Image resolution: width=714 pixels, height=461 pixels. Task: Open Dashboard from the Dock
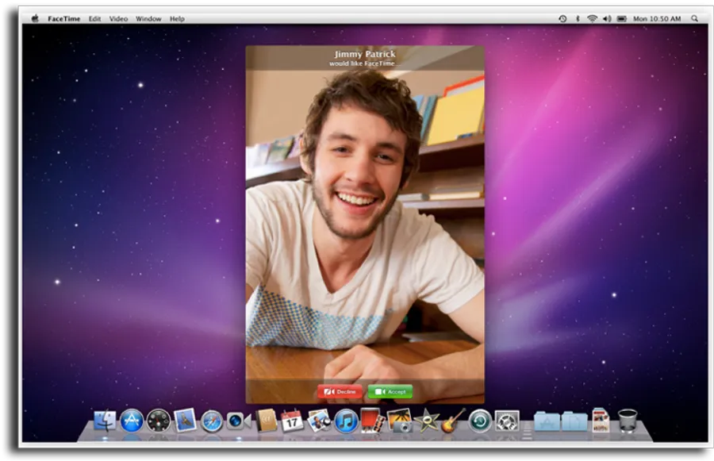159,421
